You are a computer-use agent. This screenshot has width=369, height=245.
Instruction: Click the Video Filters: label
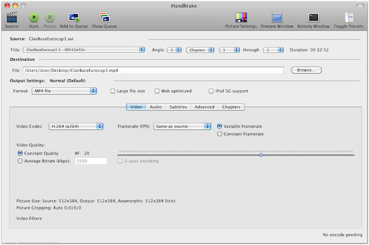[x=30, y=218]
